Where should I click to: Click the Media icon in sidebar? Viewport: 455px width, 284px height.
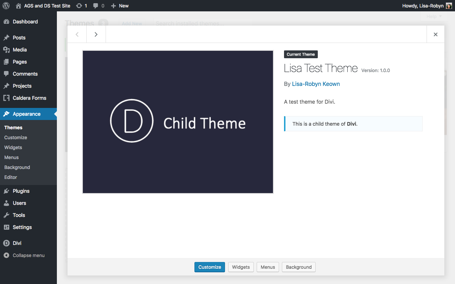(x=6, y=50)
